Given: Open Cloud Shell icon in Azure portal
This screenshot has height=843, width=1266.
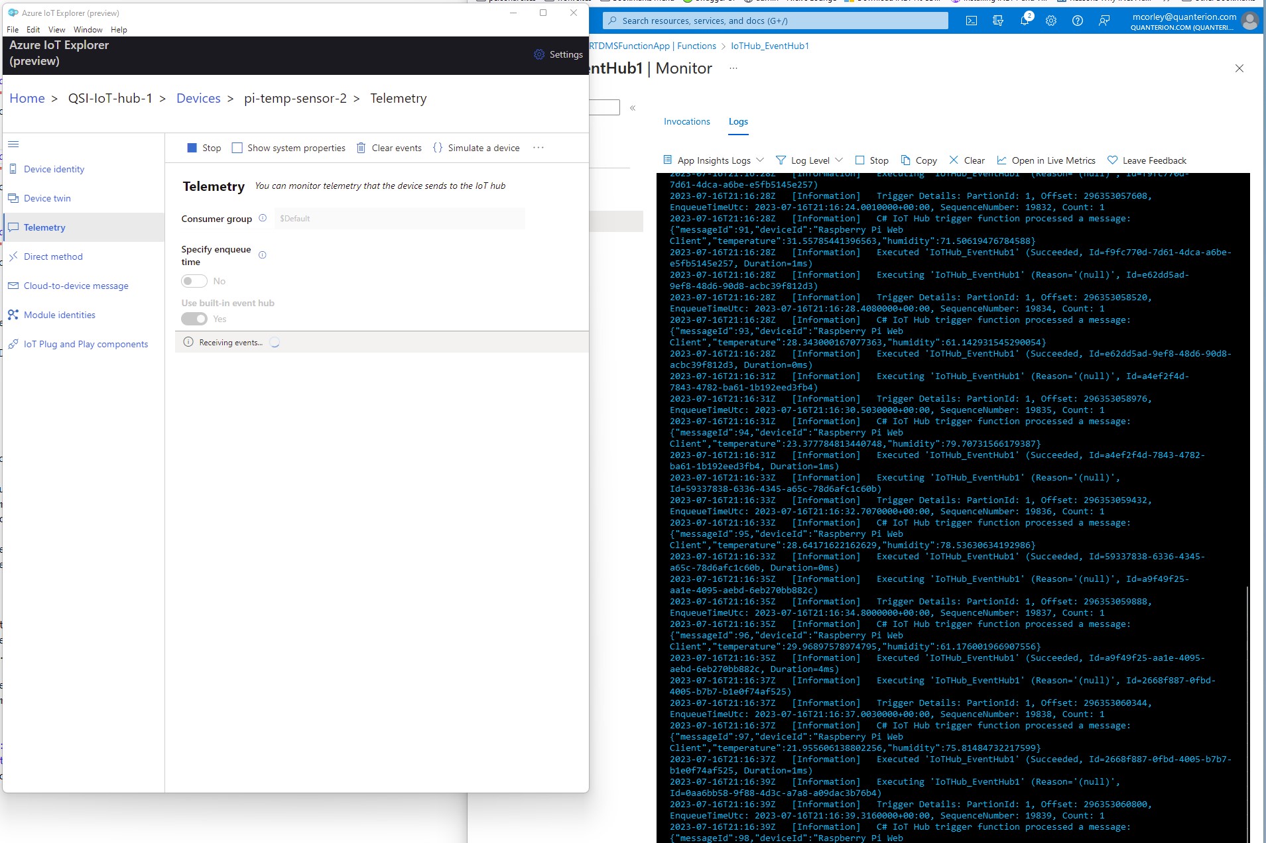Looking at the screenshot, I should 972,21.
